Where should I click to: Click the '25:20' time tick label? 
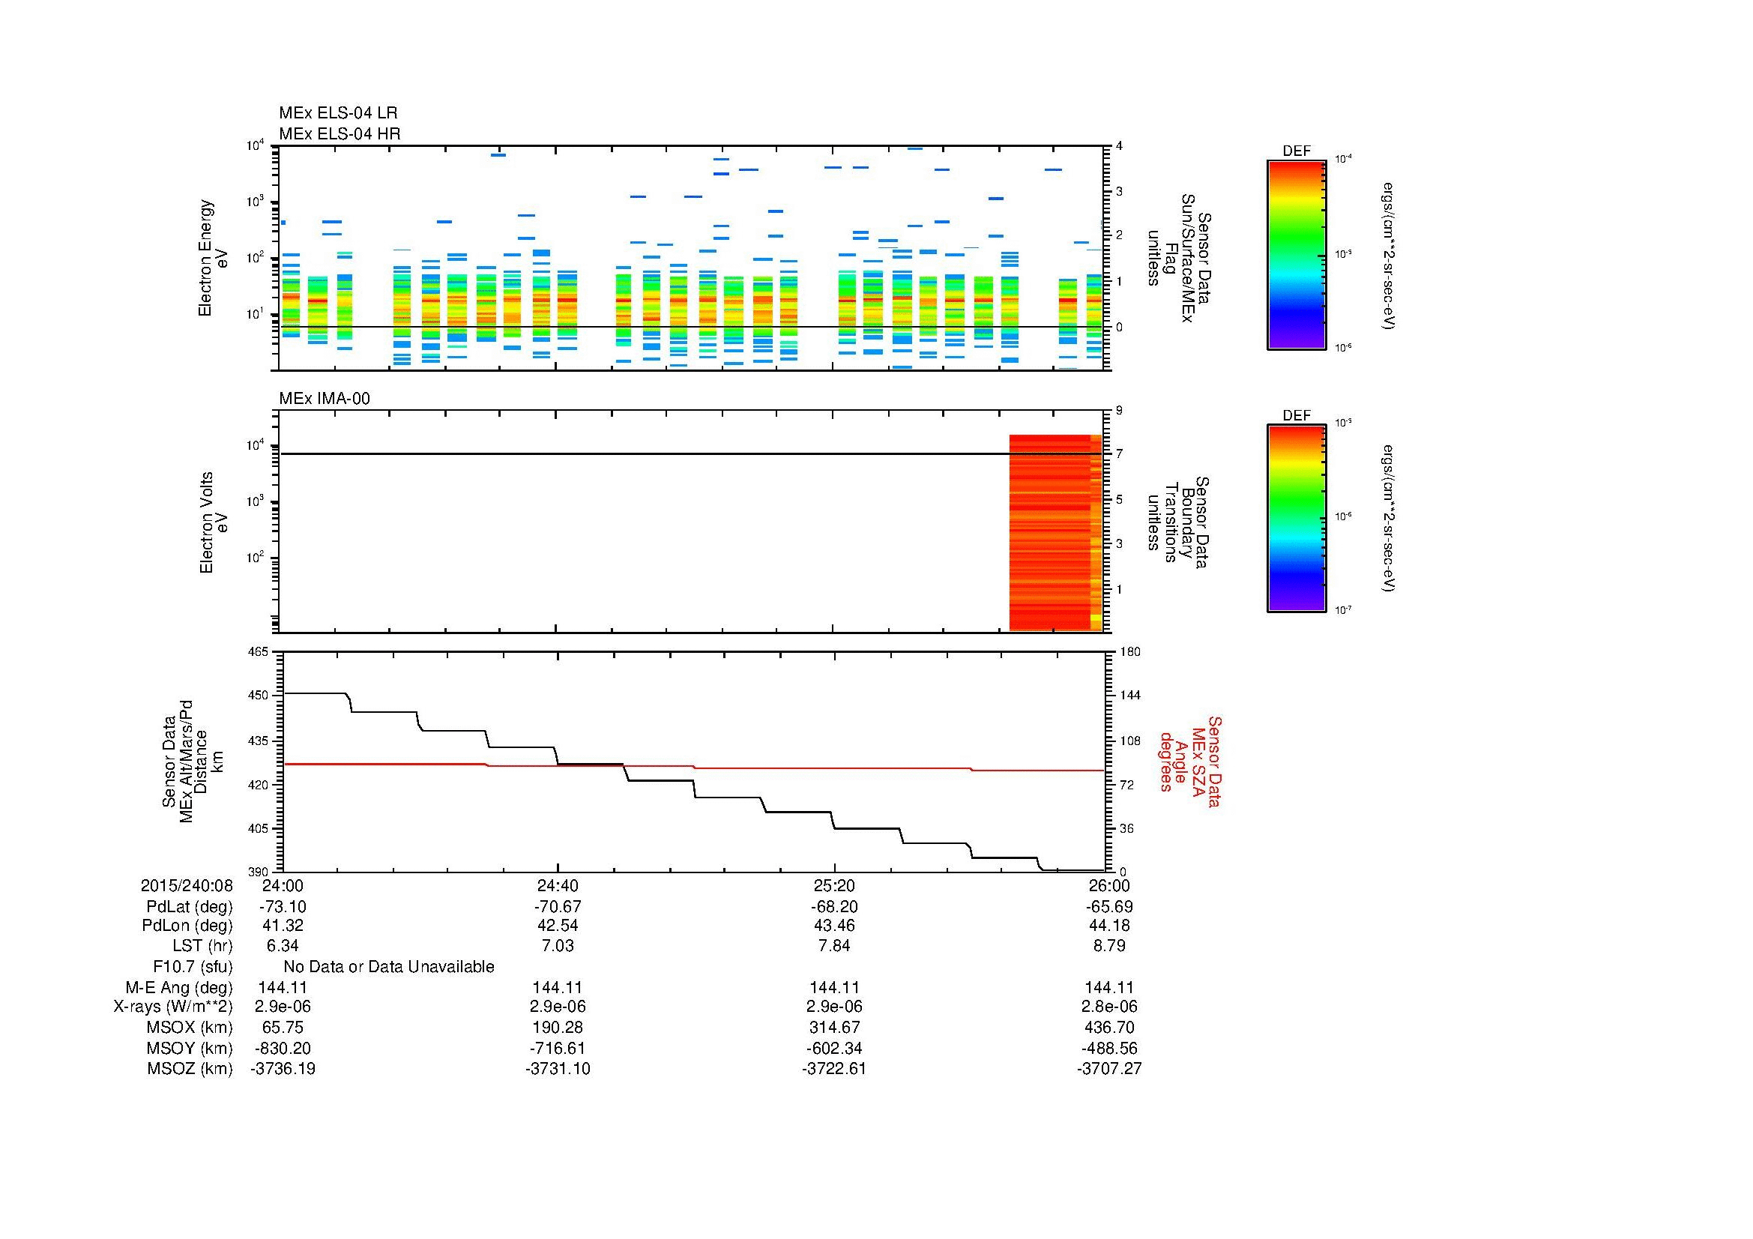click(834, 885)
